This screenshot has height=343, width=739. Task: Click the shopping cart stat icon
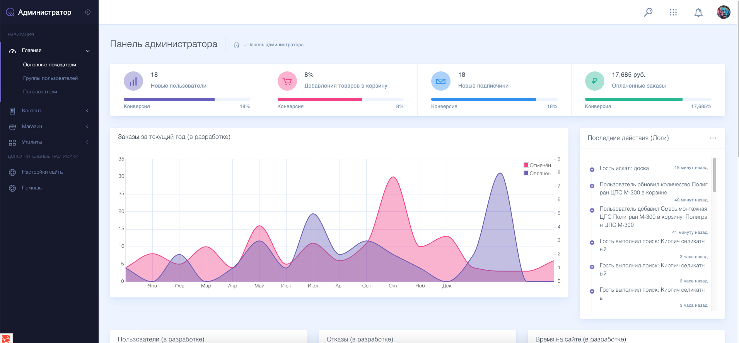(287, 81)
